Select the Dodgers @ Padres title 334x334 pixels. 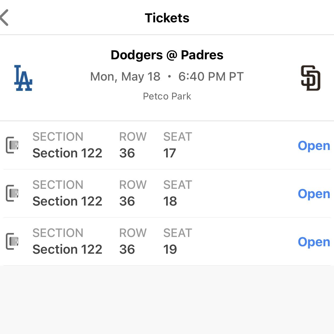coord(167,55)
